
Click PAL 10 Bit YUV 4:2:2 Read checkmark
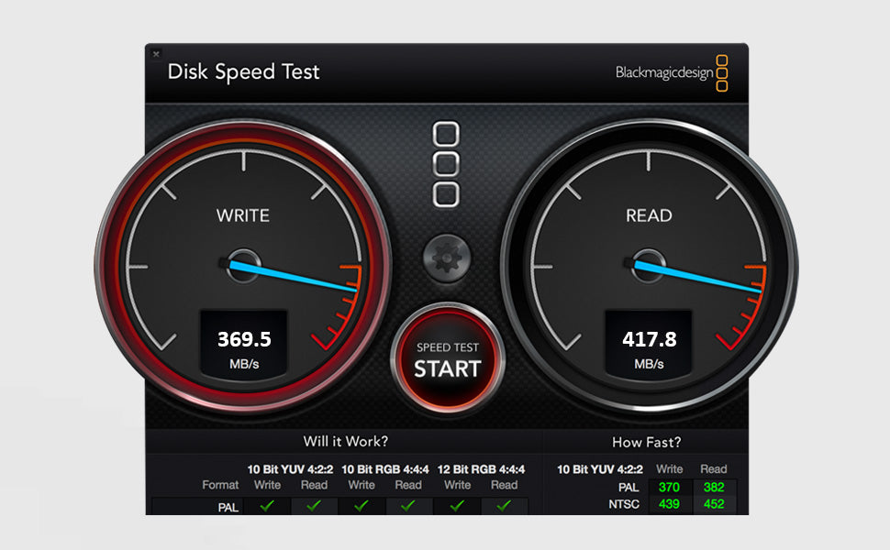coord(314,505)
